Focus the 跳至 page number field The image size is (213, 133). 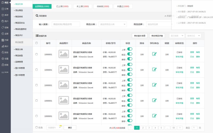pyautogui.click(x=195, y=128)
